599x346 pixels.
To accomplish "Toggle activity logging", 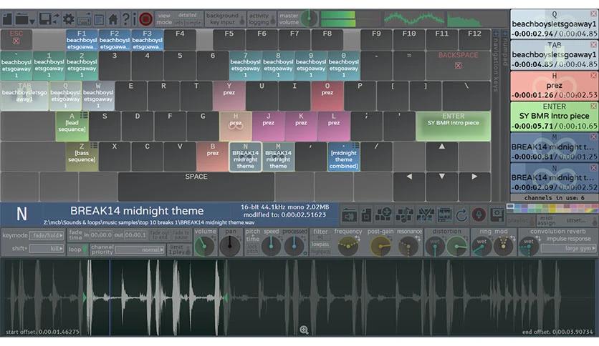I will pyautogui.click(x=262, y=19).
